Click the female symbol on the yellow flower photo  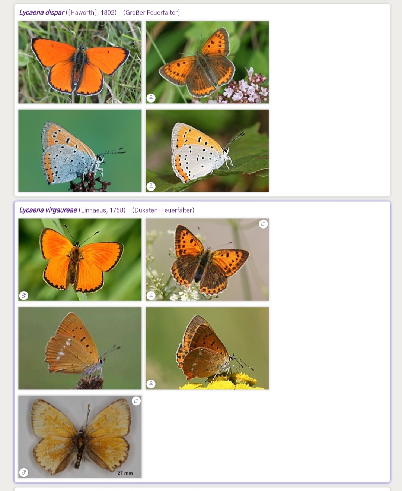[x=151, y=384]
